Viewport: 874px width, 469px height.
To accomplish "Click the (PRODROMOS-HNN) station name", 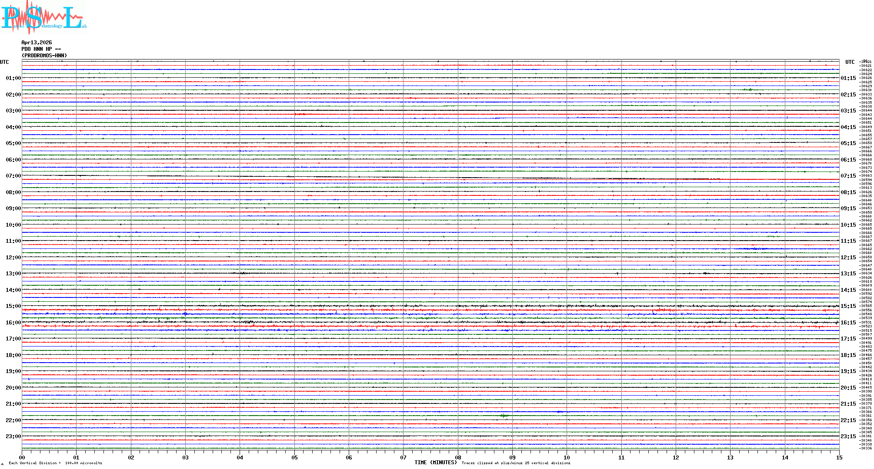I will (x=44, y=56).
